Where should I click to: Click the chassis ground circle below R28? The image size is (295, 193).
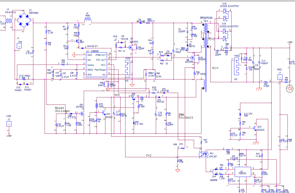(x=290, y=89)
